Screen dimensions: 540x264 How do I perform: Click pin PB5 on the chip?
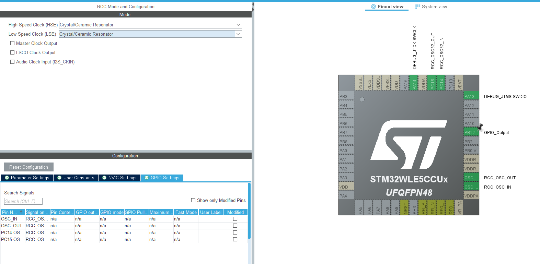click(x=346, y=115)
